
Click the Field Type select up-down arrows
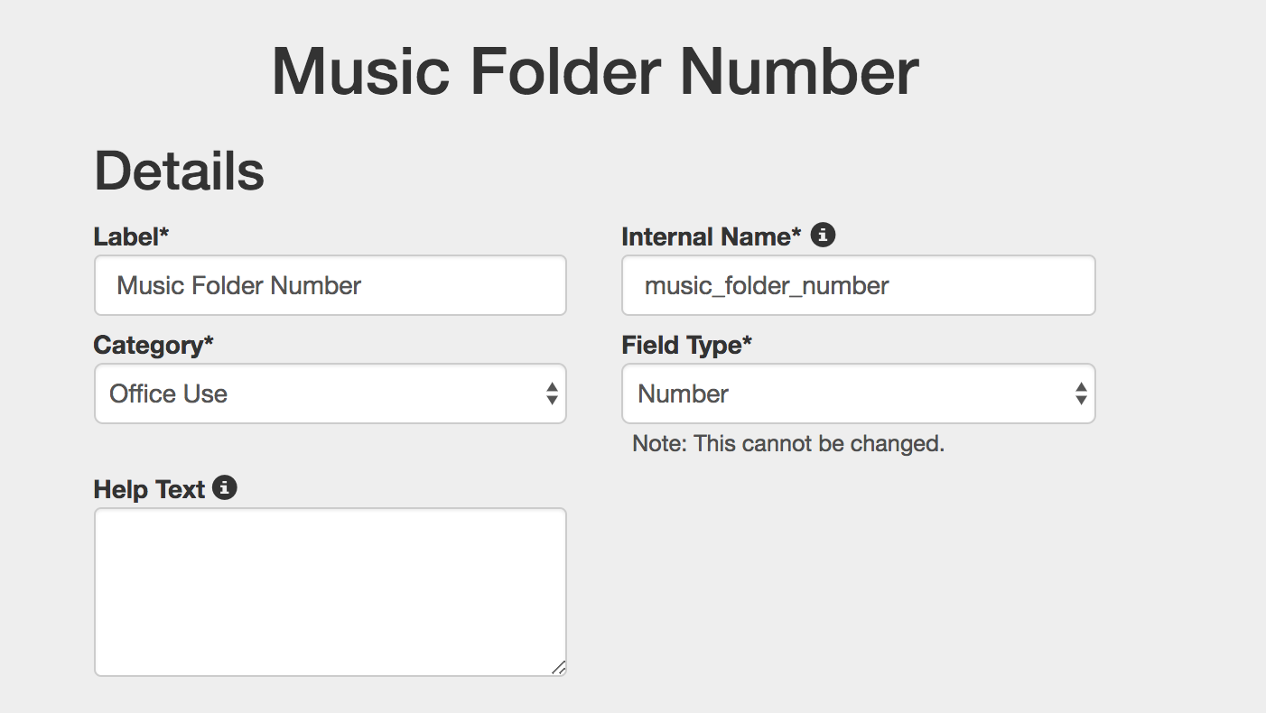tap(1081, 394)
